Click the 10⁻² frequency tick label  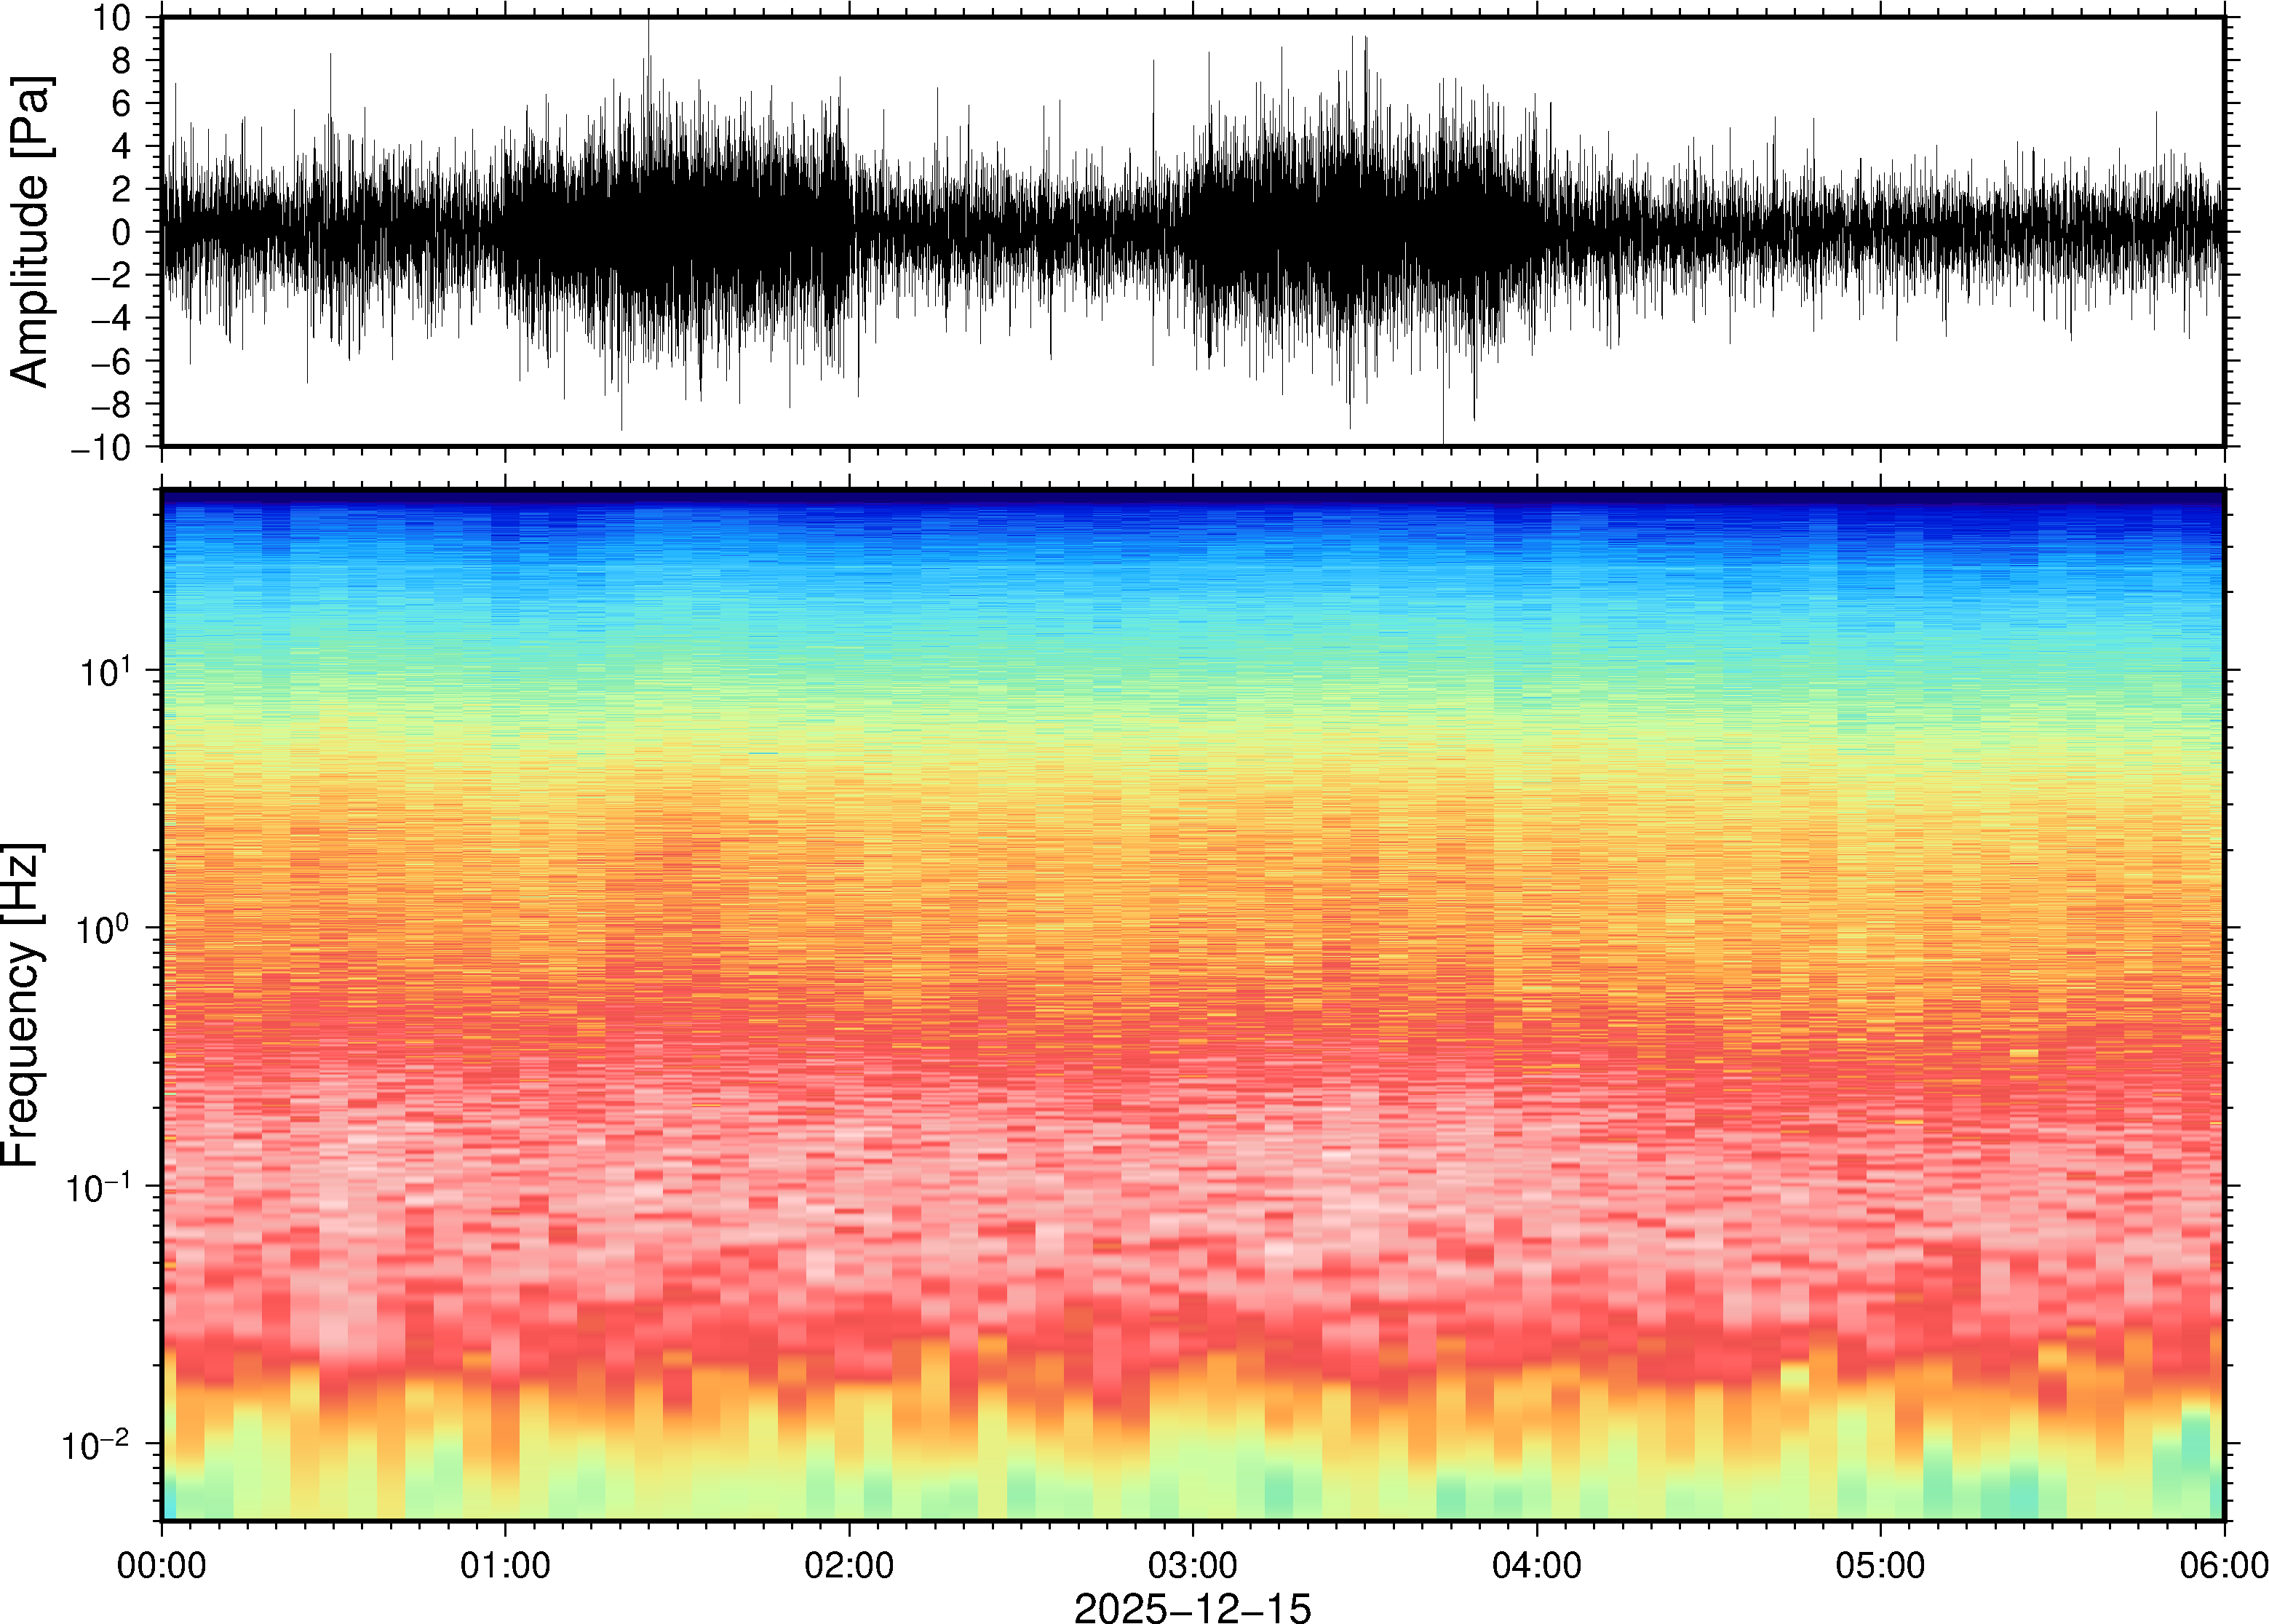(x=97, y=1445)
